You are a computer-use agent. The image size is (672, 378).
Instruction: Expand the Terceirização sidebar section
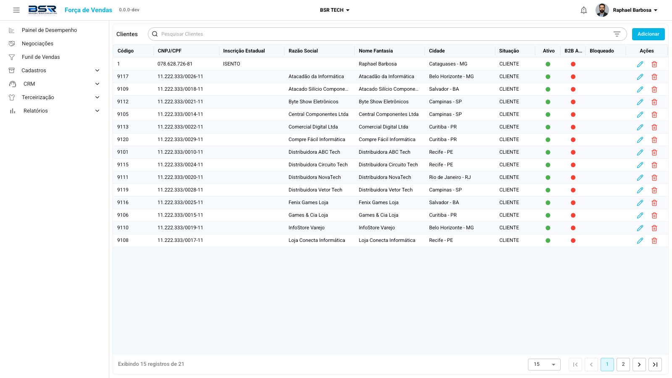[x=55, y=97]
